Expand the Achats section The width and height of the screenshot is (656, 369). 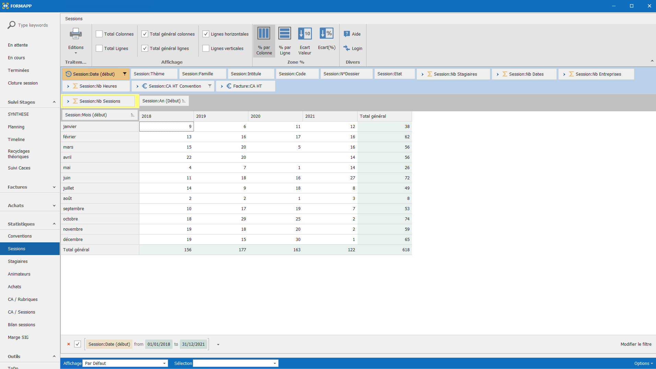tap(54, 205)
